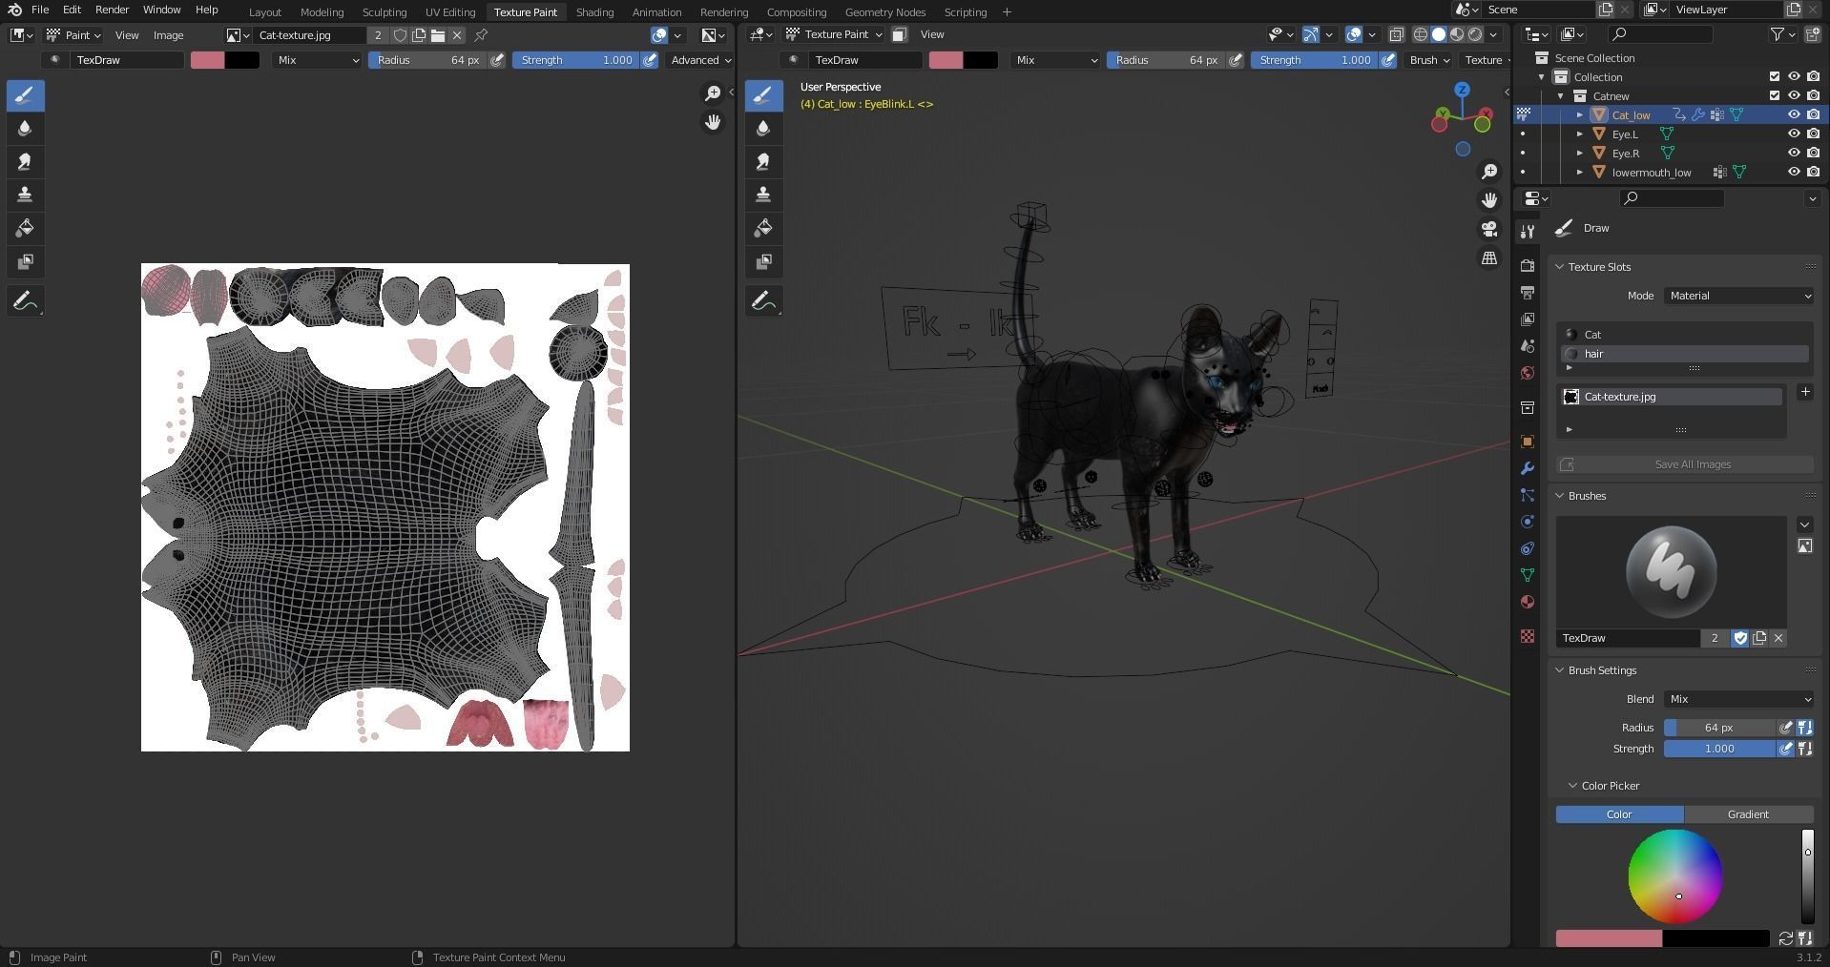
Task: Disable lowermouth_low in renders camera icon
Action: coord(1813,172)
